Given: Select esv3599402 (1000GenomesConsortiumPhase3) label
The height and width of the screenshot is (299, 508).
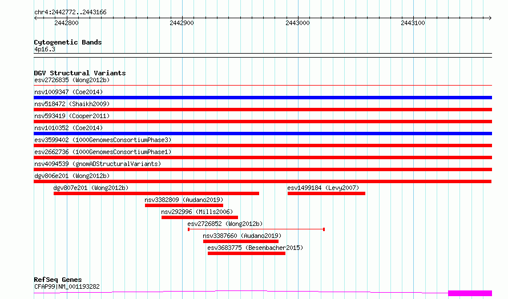Looking at the screenshot, I should [103, 140].
